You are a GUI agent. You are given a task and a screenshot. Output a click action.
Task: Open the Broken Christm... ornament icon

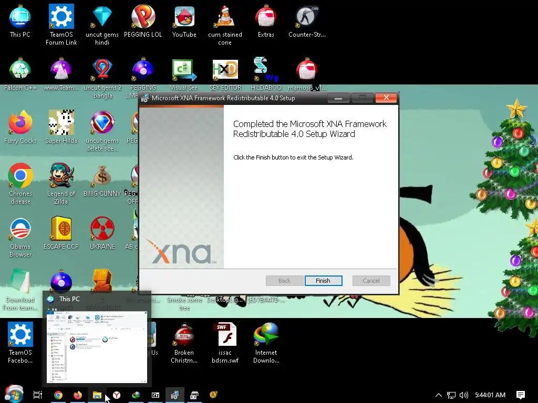pos(184,343)
